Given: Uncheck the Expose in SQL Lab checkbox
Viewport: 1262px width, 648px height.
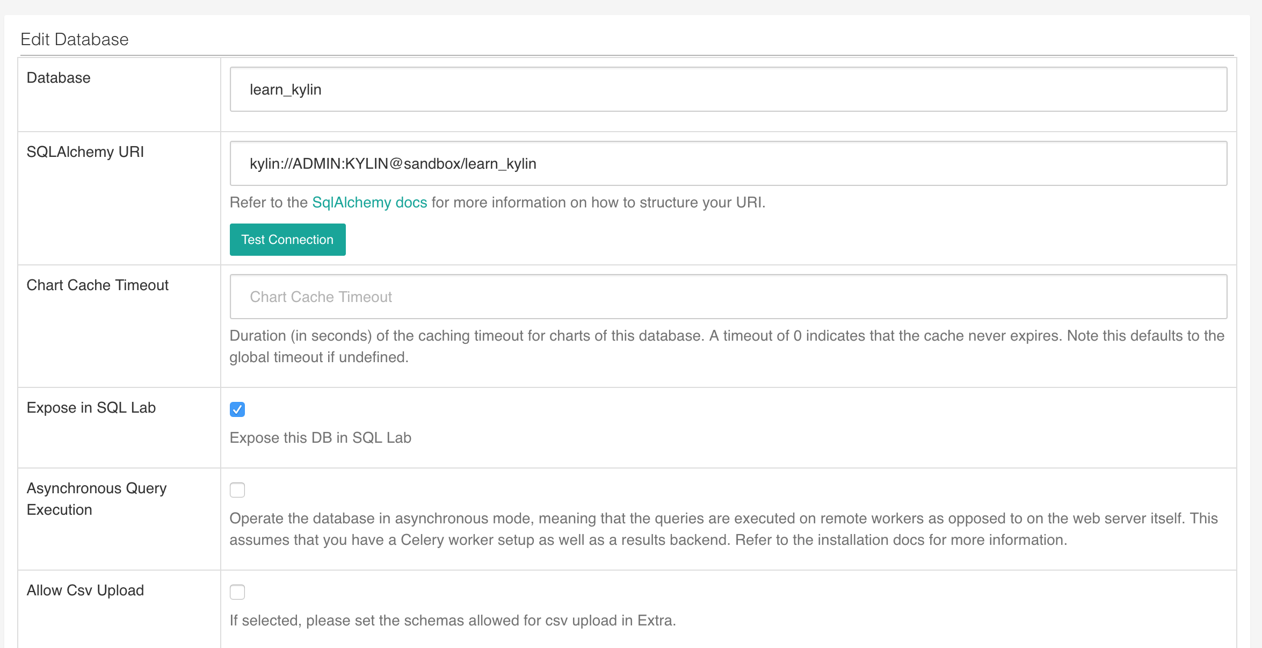Looking at the screenshot, I should [237, 409].
